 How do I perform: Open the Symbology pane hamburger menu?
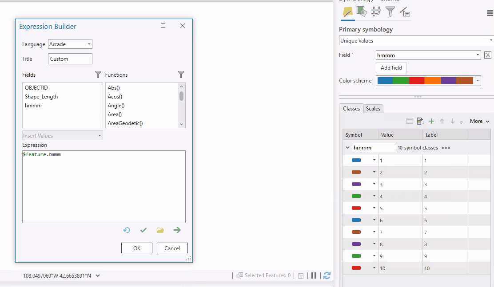point(490,13)
